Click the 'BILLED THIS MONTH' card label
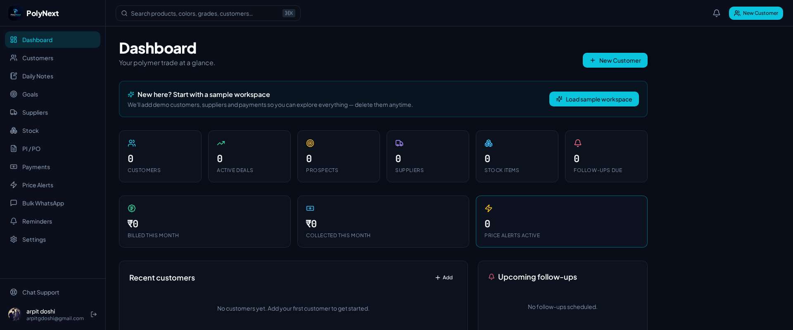Screen dimensions: 793x330 tap(153, 236)
